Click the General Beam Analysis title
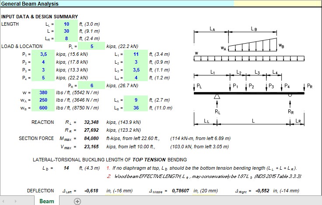The height and width of the screenshot is (205, 322). (30, 3)
